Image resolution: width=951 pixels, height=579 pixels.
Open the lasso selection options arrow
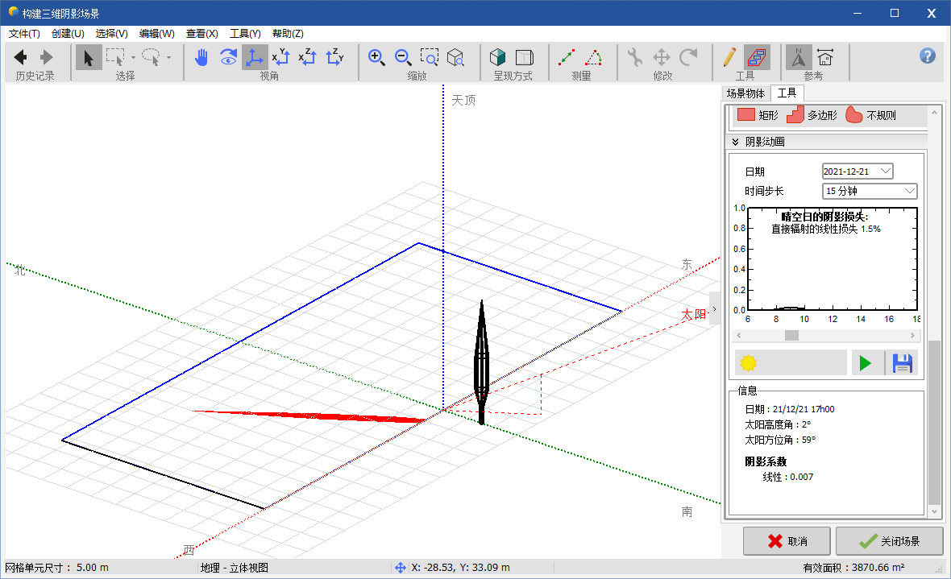pyautogui.click(x=168, y=58)
